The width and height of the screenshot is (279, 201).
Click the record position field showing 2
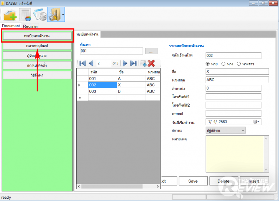pyautogui.click(x=104, y=63)
